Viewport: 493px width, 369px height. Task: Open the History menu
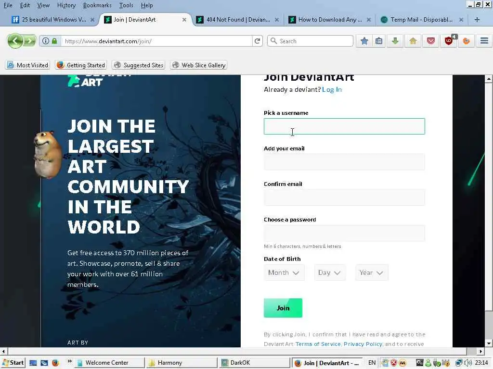pos(66,5)
